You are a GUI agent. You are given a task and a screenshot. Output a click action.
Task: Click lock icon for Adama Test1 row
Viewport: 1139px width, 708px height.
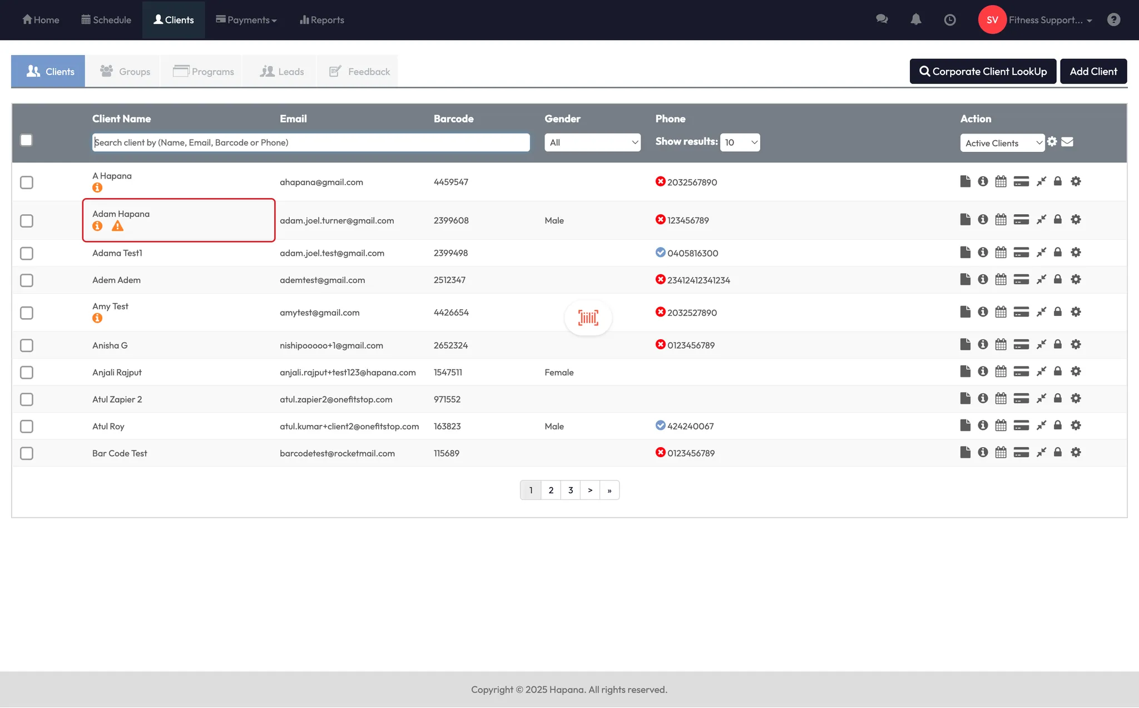tap(1057, 252)
